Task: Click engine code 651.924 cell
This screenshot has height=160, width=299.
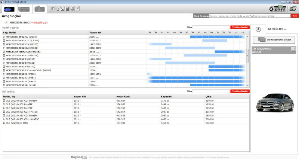Action: [121, 101]
